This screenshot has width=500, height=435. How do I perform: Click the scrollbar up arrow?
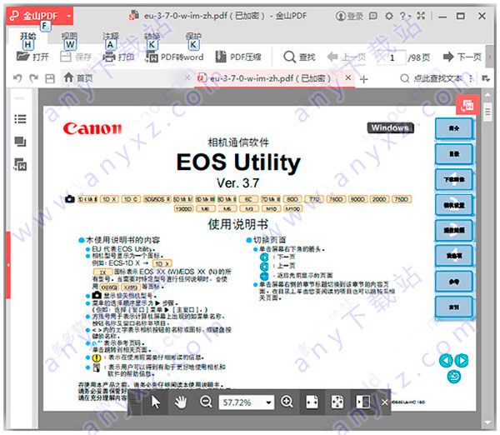pyautogui.click(x=487, y=95)
